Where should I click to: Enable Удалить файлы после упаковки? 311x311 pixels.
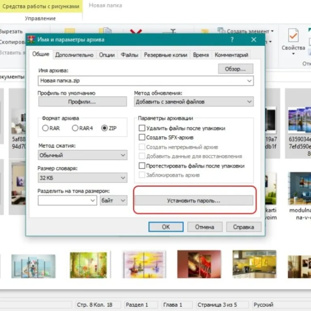tap(142, 128)
